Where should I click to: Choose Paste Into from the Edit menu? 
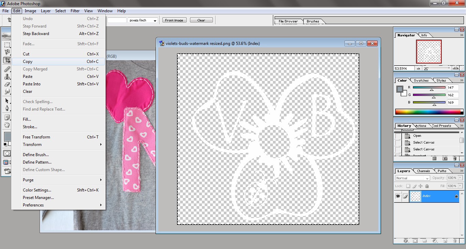coord(58,84)
